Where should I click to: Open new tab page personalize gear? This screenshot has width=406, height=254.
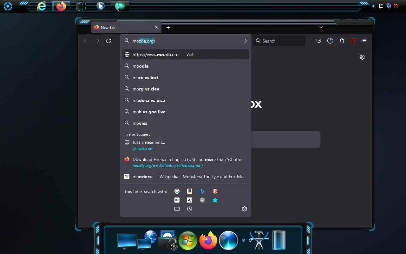click(x=362, y=57)
